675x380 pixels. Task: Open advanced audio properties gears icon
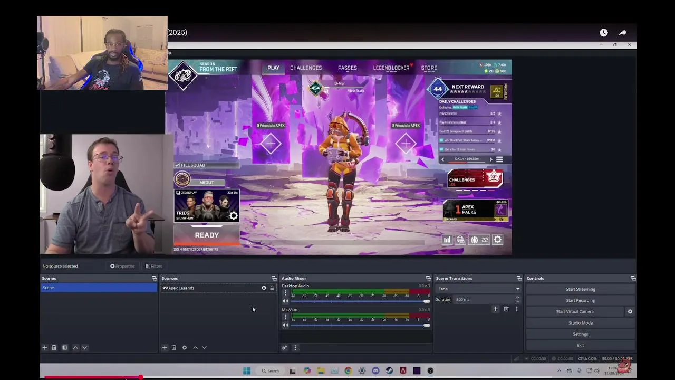point(284,348)
